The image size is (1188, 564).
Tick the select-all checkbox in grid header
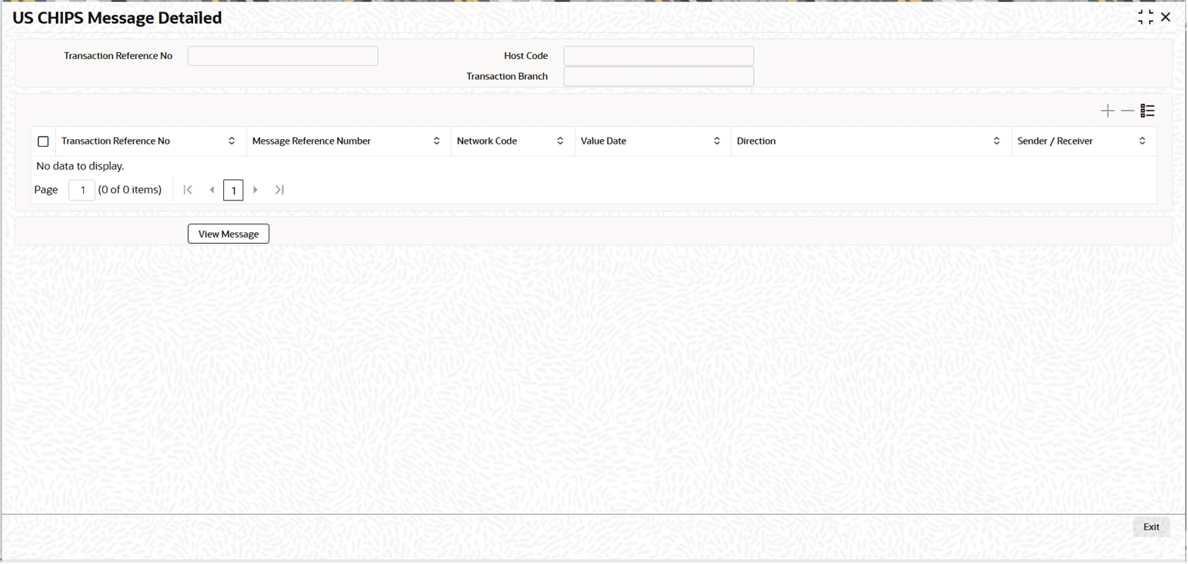coord(44,141)
